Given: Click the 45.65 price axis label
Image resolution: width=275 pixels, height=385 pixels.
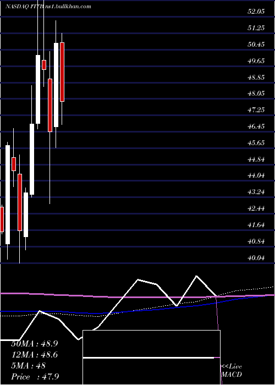Looking at the screenshot, I should [x=256, y=142].
